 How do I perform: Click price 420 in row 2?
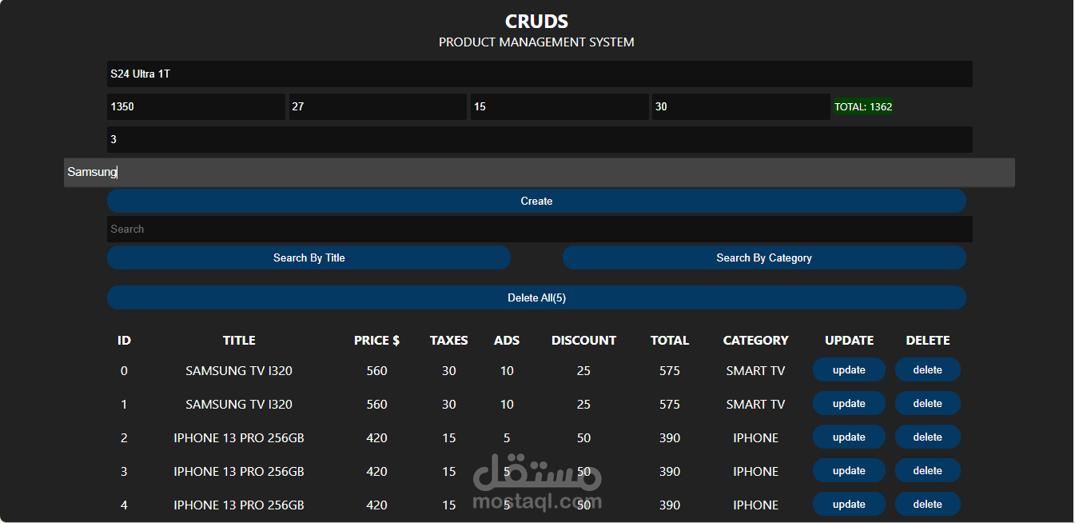click(376, 438)
